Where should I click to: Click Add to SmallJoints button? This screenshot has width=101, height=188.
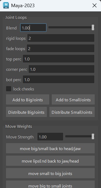tap(73, 99)
